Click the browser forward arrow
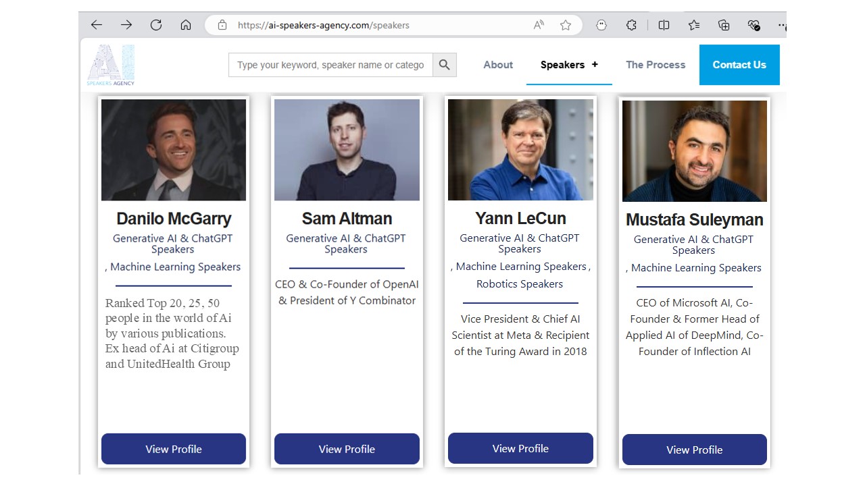Viewport: 865px width, 486px height. (x=126, y=25)
